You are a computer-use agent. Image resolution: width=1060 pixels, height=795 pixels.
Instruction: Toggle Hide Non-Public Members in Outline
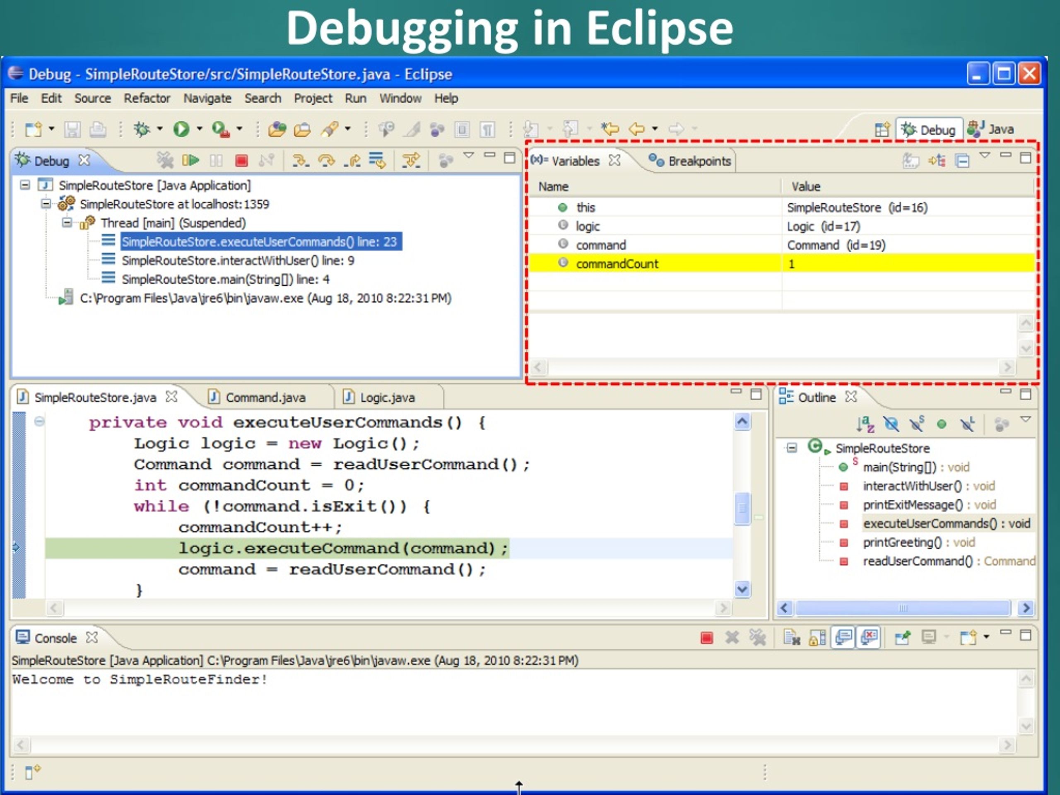(942, 424)
